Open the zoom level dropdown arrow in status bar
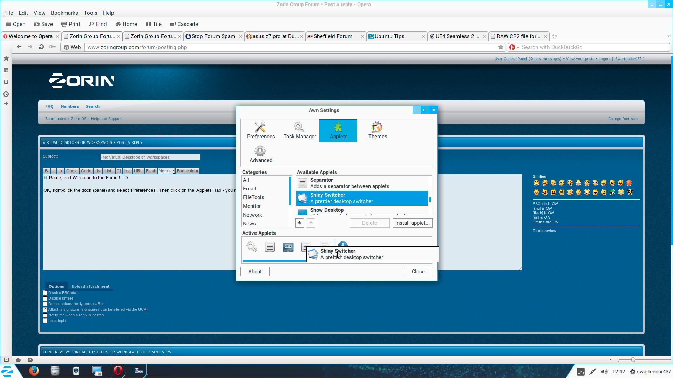The image size is (673, 378). [x=610, y=360]
